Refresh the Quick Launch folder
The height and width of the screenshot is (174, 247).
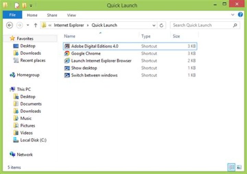click(162, 25)
